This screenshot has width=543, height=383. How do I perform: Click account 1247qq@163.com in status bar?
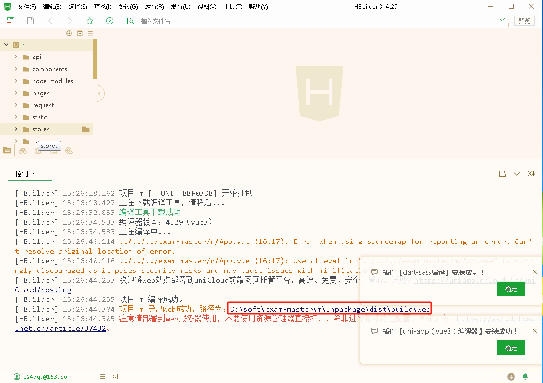(46, 376)
